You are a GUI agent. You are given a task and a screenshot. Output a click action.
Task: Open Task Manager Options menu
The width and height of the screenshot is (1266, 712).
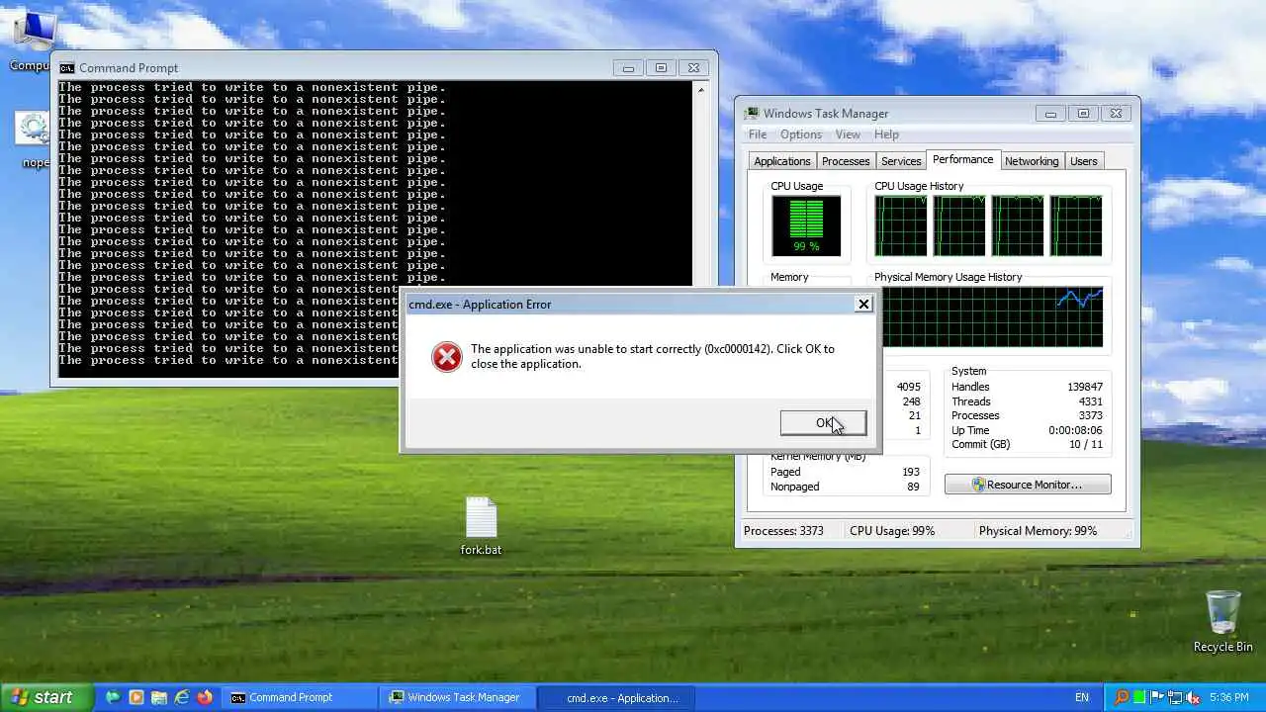click(x=801, y=134)
